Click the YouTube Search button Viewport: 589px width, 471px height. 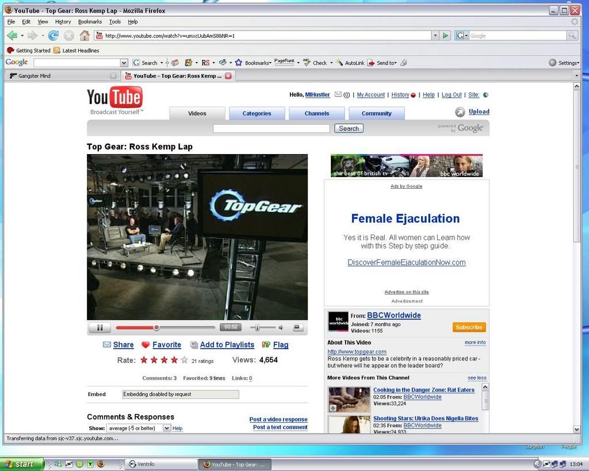349,128
